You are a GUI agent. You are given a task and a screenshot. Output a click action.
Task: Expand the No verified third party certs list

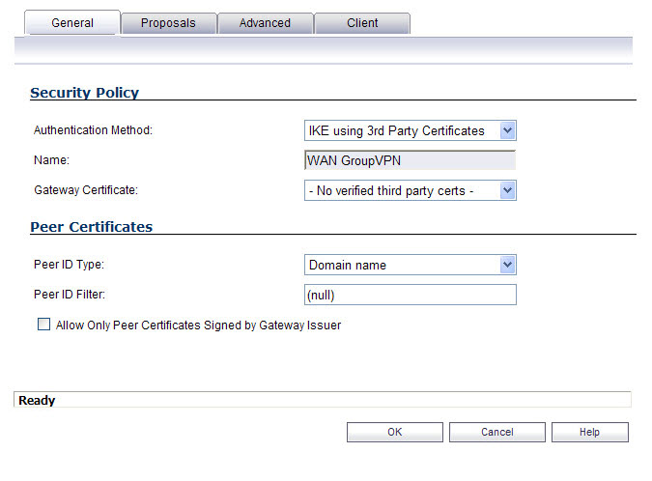[410, 190]
